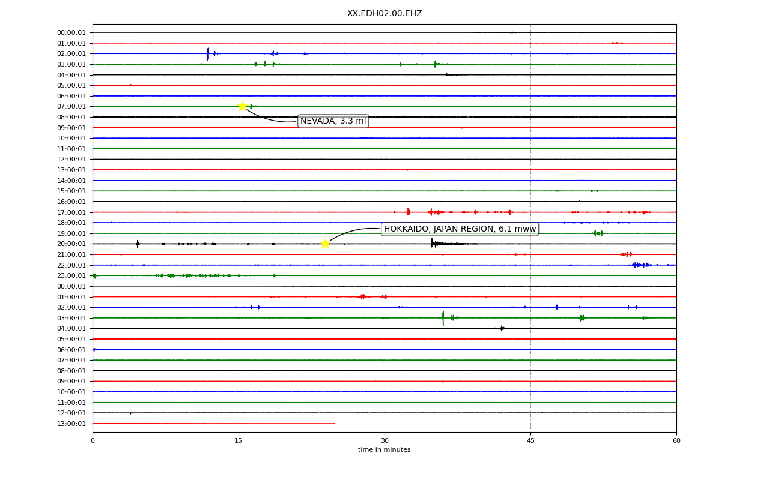Click the 30 tick on the time axis

coord(384,441)
